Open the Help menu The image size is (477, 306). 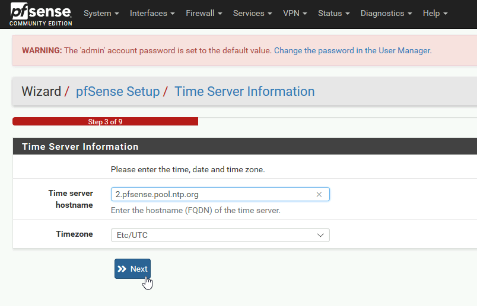coord(435,14)
